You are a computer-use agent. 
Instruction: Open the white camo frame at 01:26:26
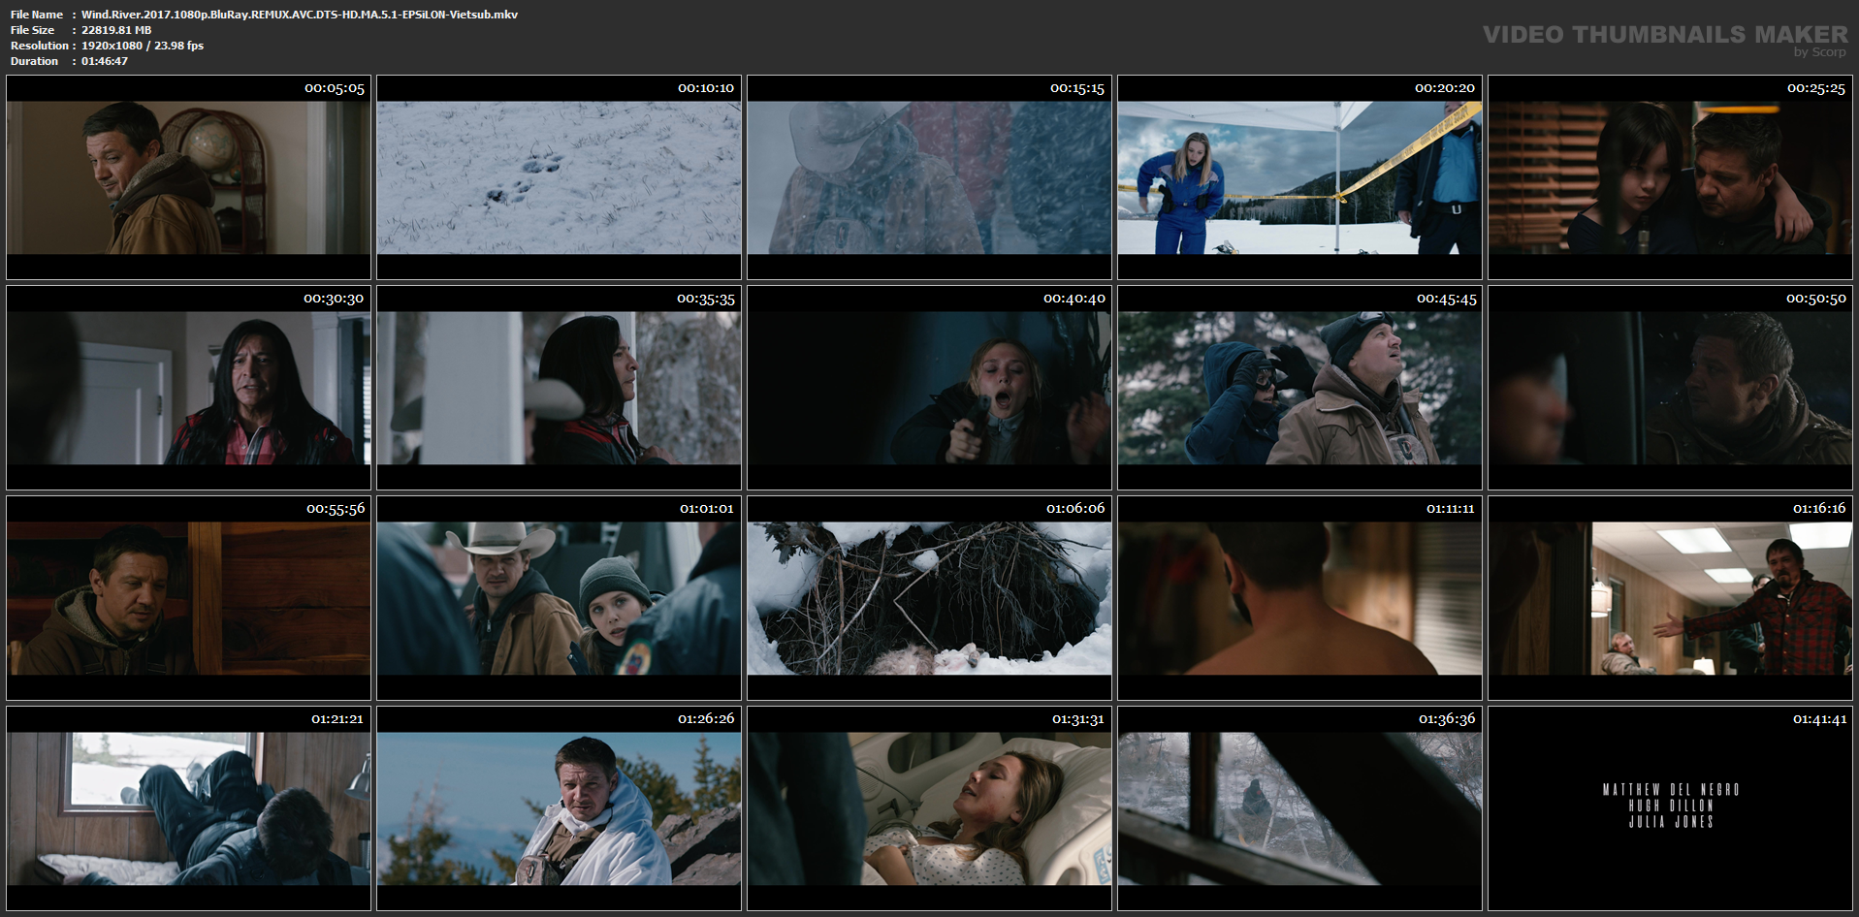coord(559,808)
